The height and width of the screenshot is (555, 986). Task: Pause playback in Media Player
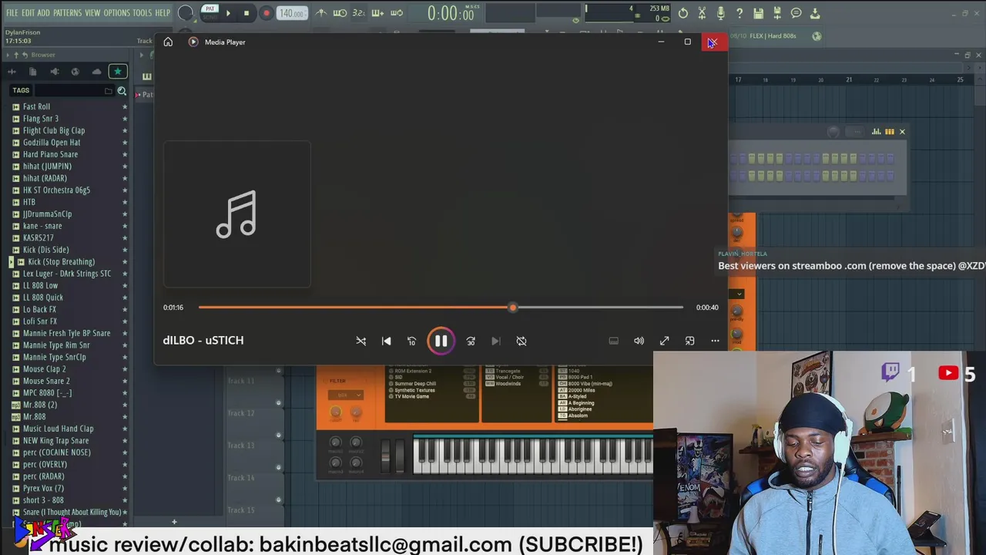[441, 341]
